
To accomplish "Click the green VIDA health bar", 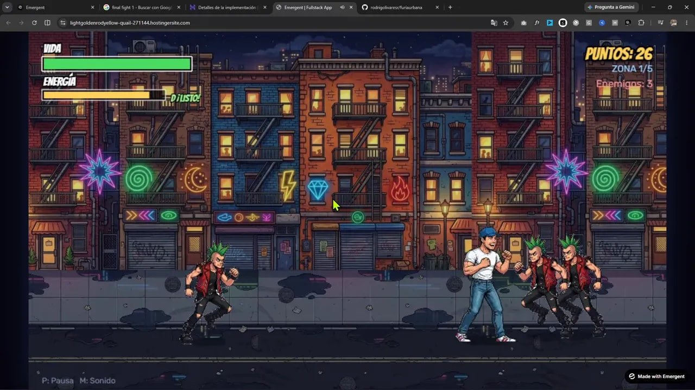I will (x=117, y=64).
